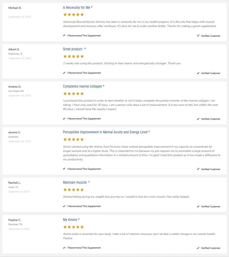The height and width of the screenshot is (257, 229).
Task: Click recommend checkmark on Albert S.'s review
Action: [x=64, y=73]
